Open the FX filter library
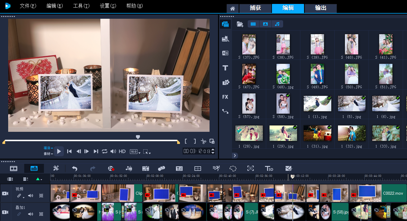The width and height of the screenshot is (407, 221). pos(225,97)
